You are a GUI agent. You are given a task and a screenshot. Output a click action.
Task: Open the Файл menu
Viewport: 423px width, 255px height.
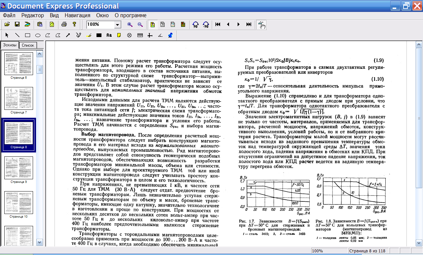pyautogui.click(x=9, y=15)
